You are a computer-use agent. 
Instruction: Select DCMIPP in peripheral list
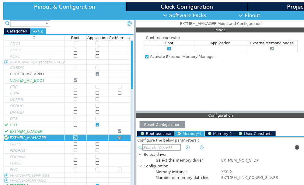[x=17, y=99]
